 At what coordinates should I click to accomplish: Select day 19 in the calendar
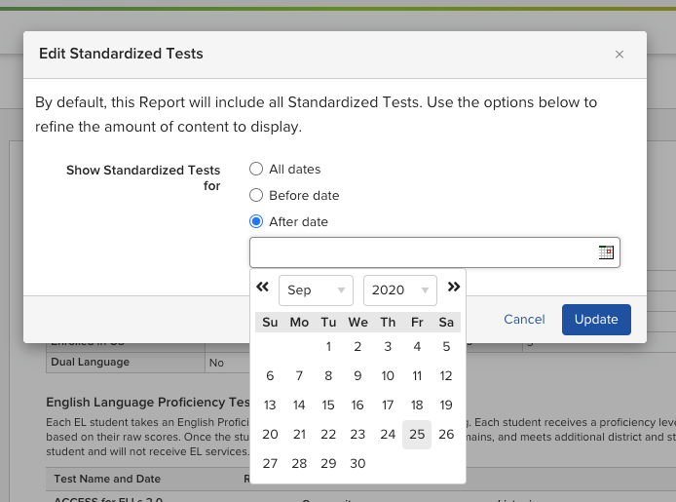point(446,405)
